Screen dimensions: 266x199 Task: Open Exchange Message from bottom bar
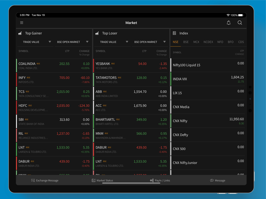pyautogui.click(x=45, y=180)
